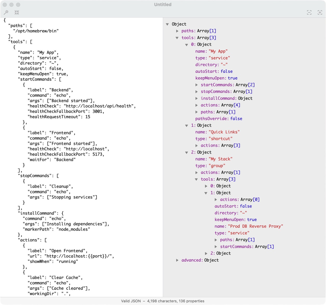The image size is (326, 305).
Task: Select name "My Stack" row
Action: [214, 159]
